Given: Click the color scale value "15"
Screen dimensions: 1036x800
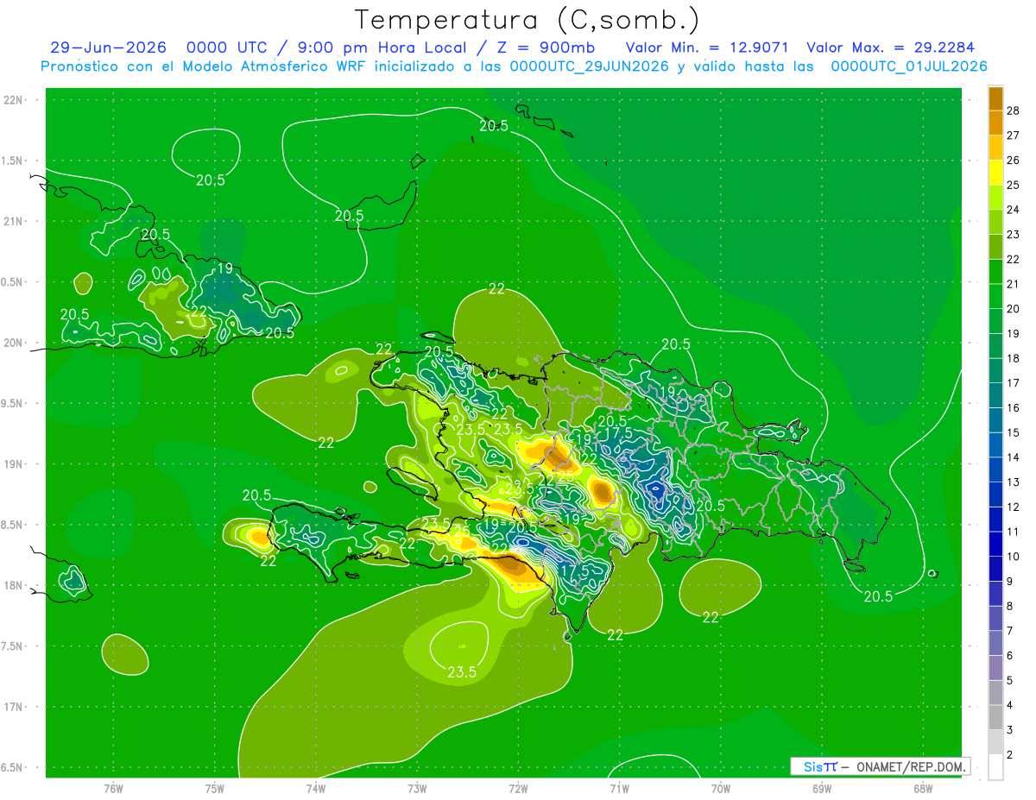Looking at the screenshot, I should tap(1014, 432).
